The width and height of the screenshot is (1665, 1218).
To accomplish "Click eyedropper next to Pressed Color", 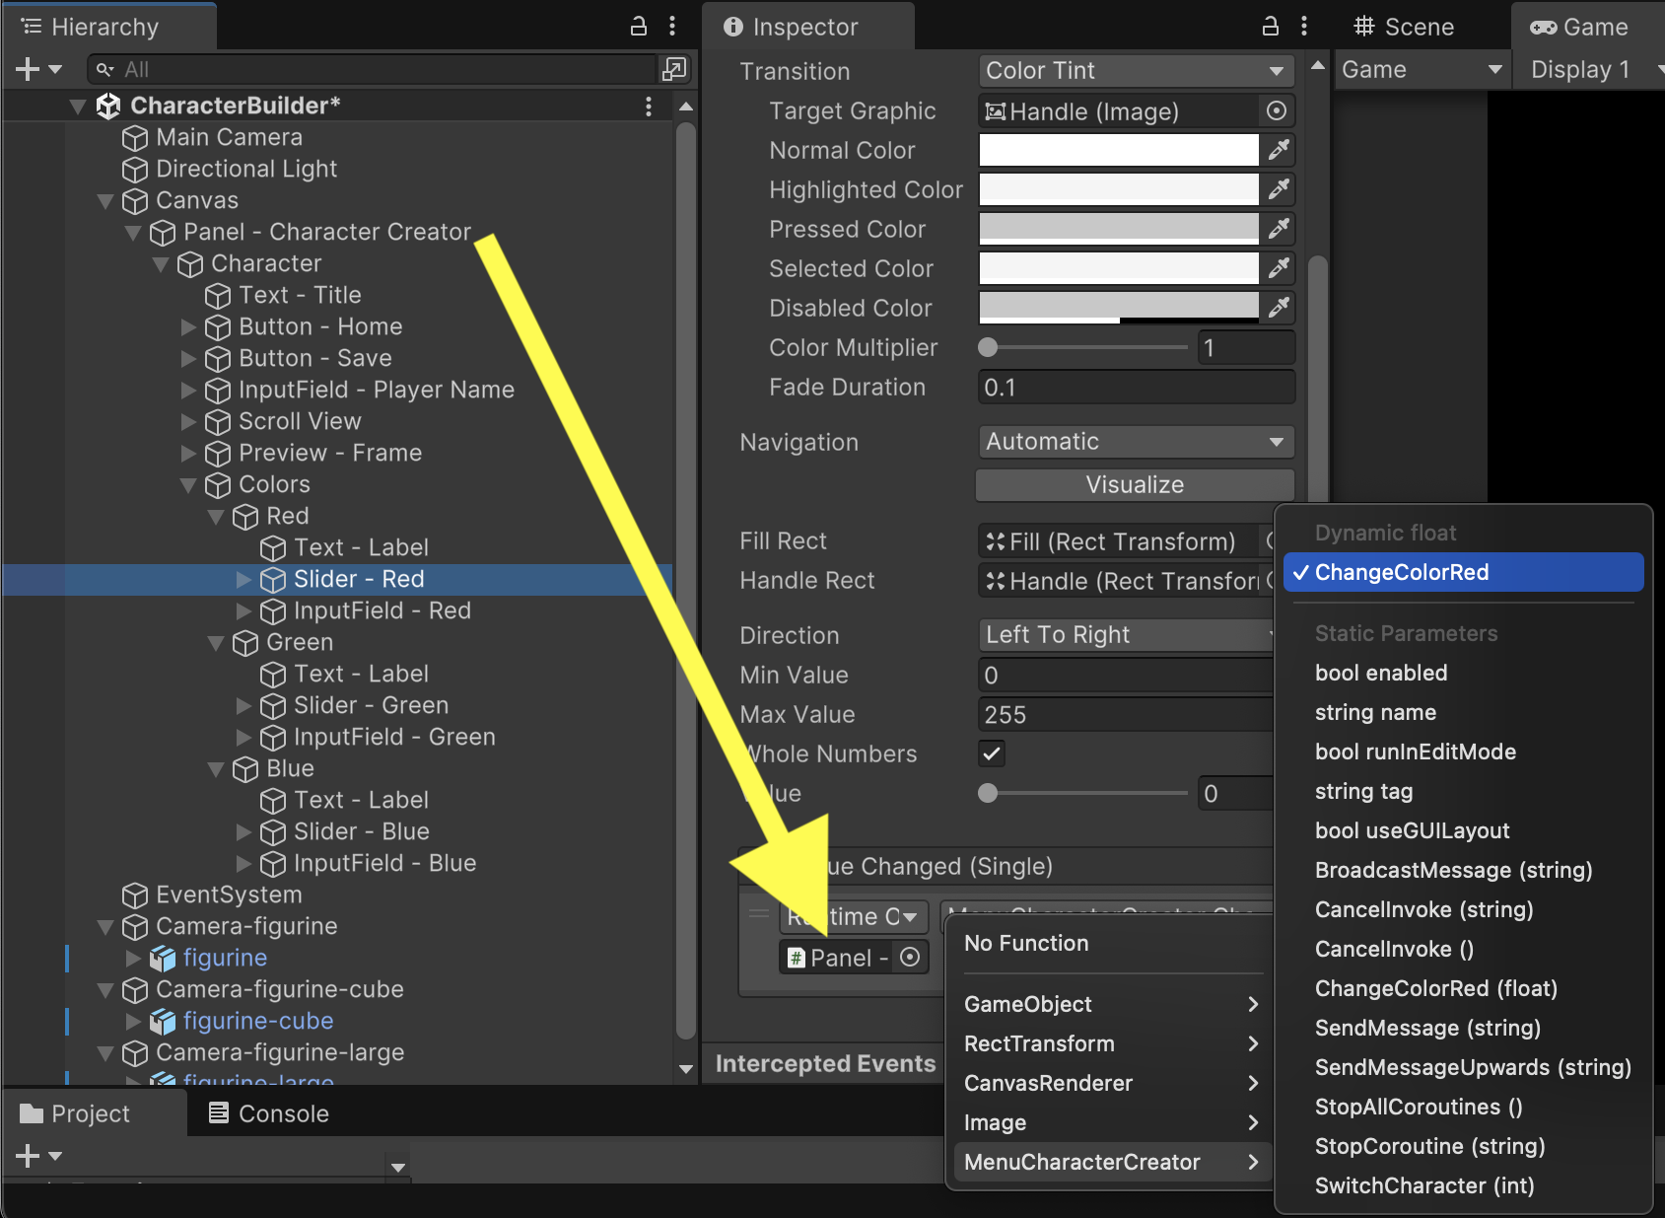I will (1279, 229).
